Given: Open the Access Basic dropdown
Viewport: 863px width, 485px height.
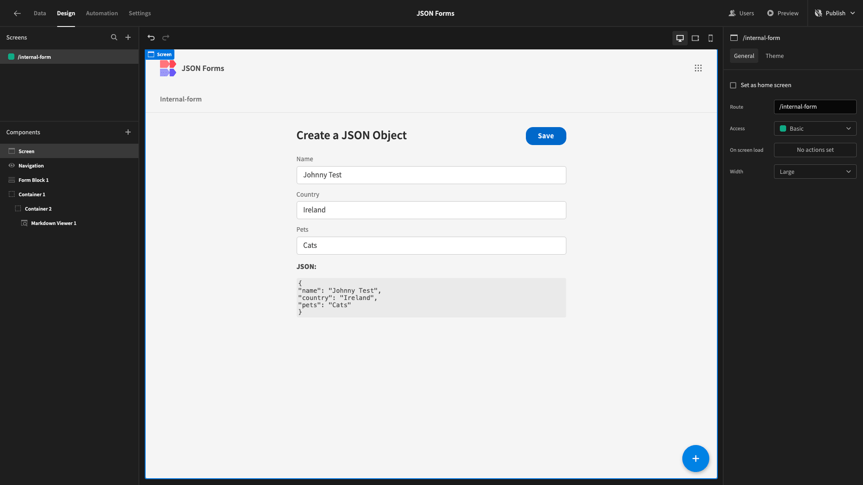Looking at the screenshot, I should coord(815,128).
